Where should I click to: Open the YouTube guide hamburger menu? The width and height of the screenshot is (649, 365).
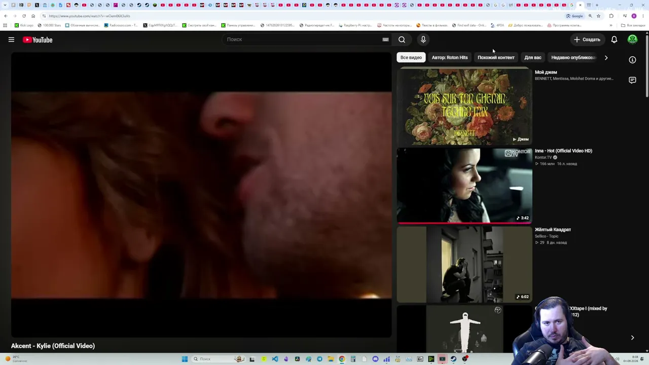point(11,40)
